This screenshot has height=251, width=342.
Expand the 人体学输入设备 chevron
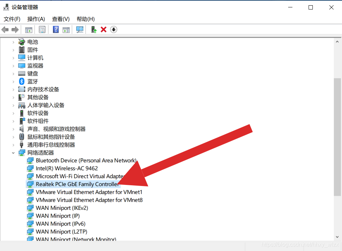(13, 105)
